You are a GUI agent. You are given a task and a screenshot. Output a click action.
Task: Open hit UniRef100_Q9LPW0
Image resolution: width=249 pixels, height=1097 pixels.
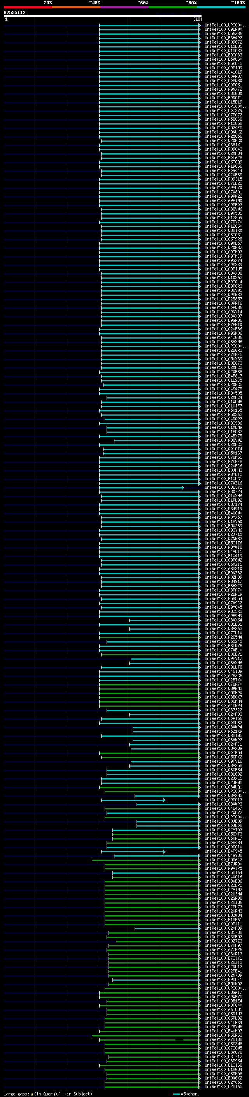point(223,30)
